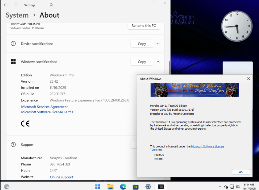Click the analog clock desktop gadget

click(237, 26)
